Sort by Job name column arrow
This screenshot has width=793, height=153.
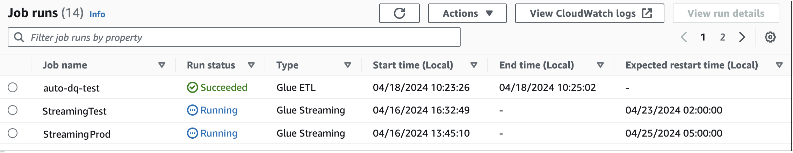161,65
